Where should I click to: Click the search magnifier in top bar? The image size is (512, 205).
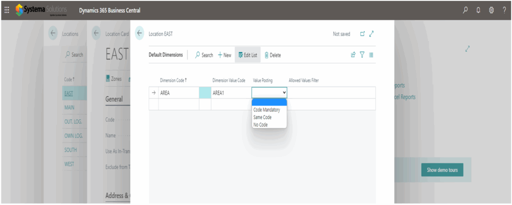pyautogui.click(x=465, y=10)
